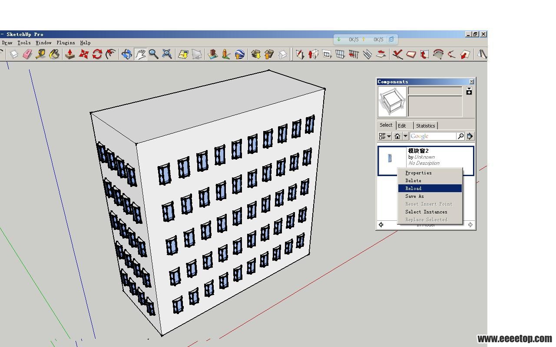Open the Tools menu
The image size is (556, 347).
click(24, 43)
